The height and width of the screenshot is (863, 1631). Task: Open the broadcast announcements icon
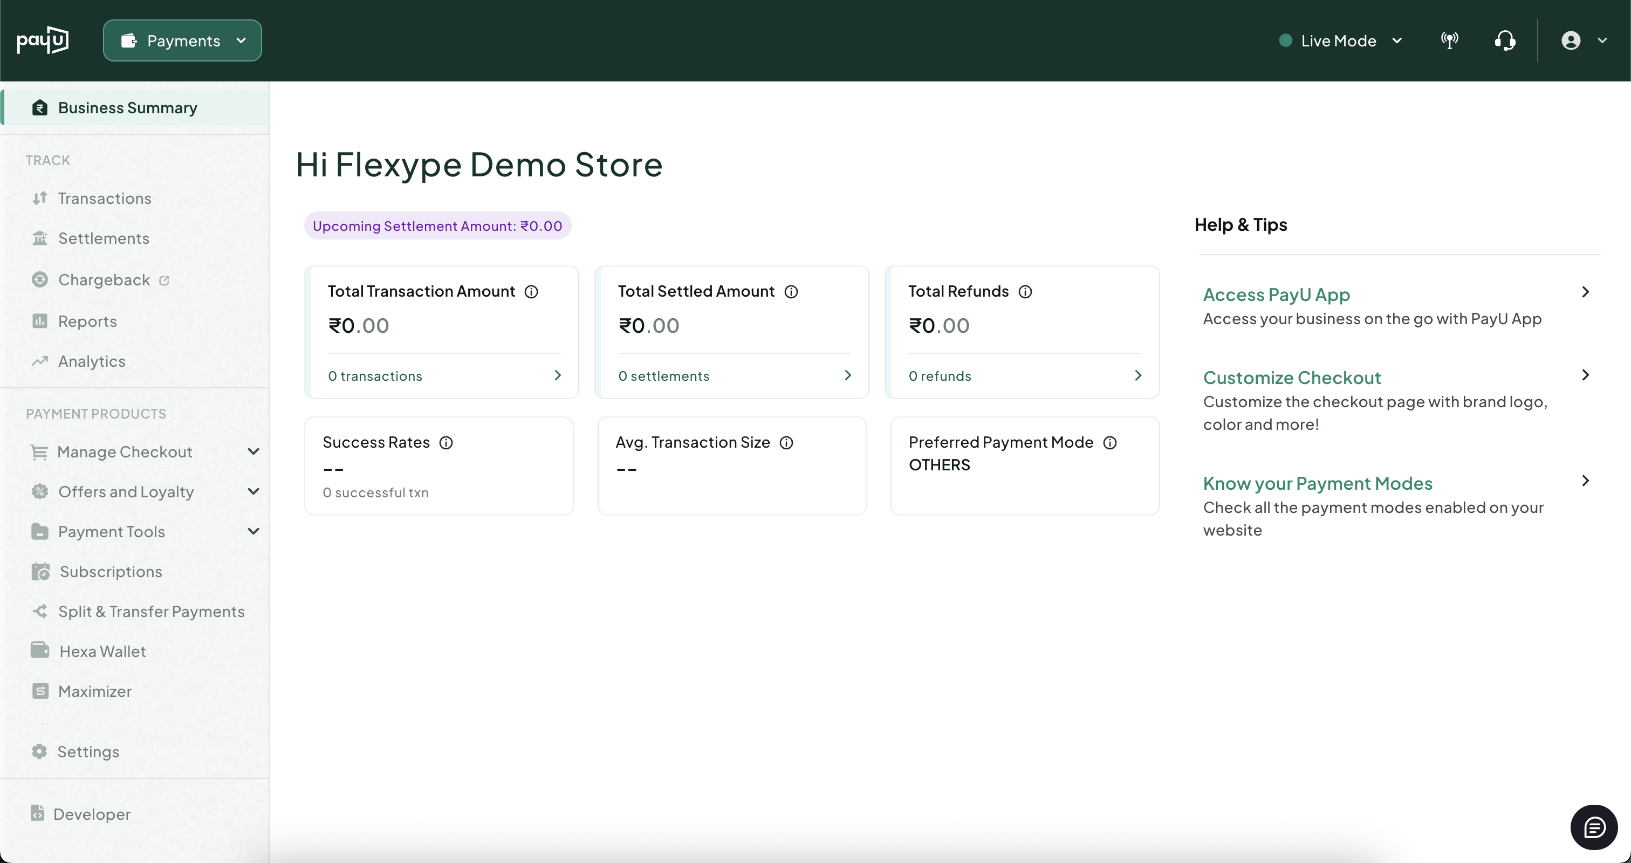1449,40
